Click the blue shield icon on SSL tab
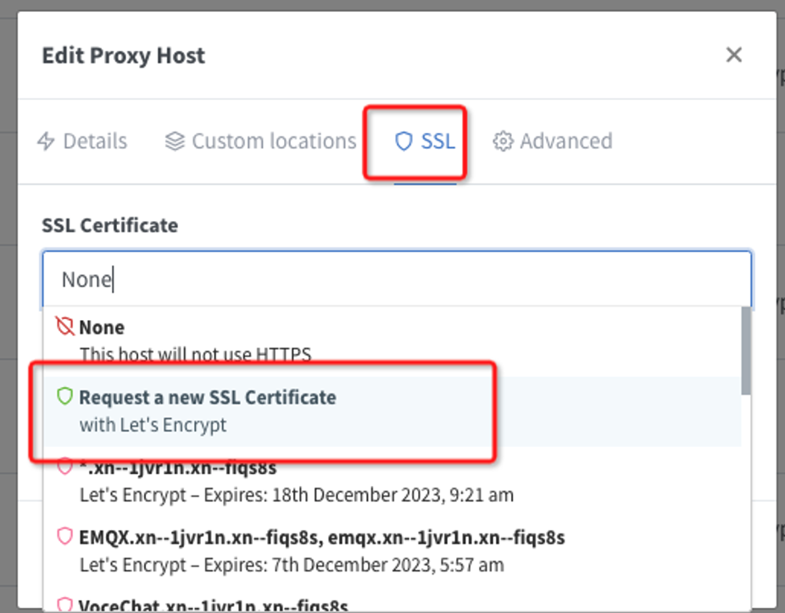This screenshot has height=613, width=785. click(404, 141)
